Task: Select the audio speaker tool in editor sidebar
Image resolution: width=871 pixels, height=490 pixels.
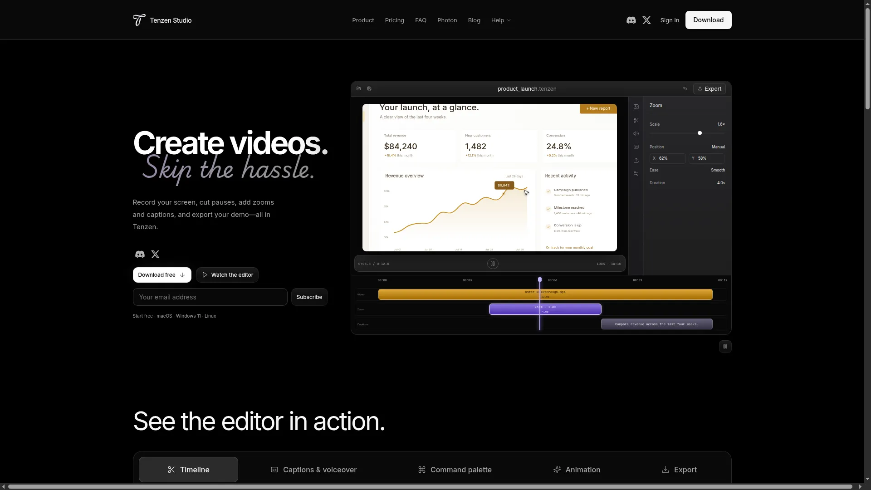Action: point(636,133)
